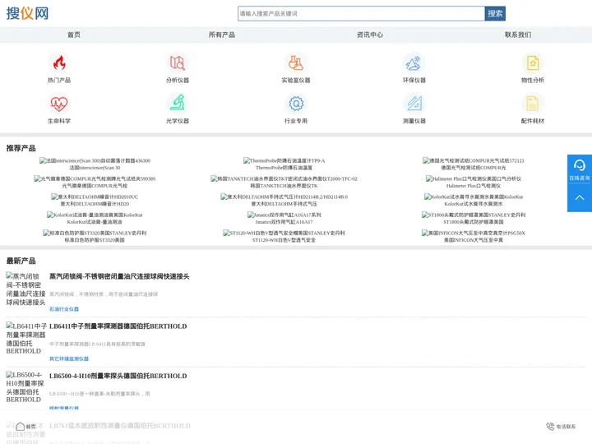Open ST1120-WH白色V型透气安全帽 product
This screenshot has height=444, width=592.
tap(284, 236)
